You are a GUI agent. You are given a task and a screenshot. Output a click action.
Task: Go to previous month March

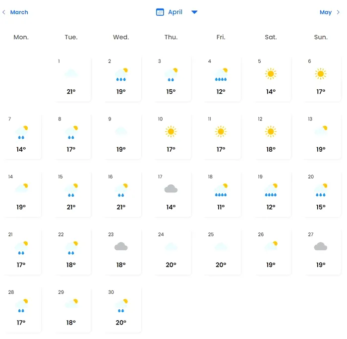coord(19,12)
